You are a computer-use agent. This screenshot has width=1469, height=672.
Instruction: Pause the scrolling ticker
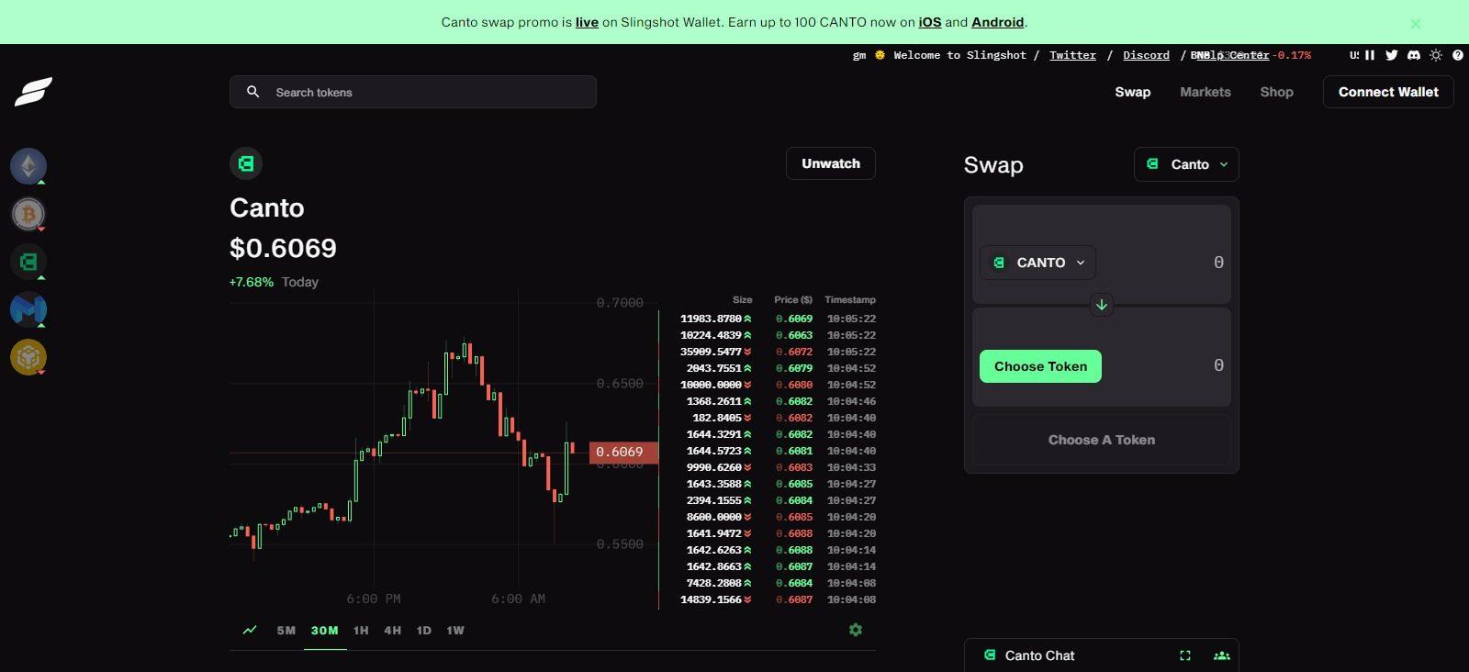[1370, 55]
